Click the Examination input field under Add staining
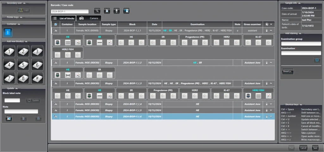 [x=301, y=53]
